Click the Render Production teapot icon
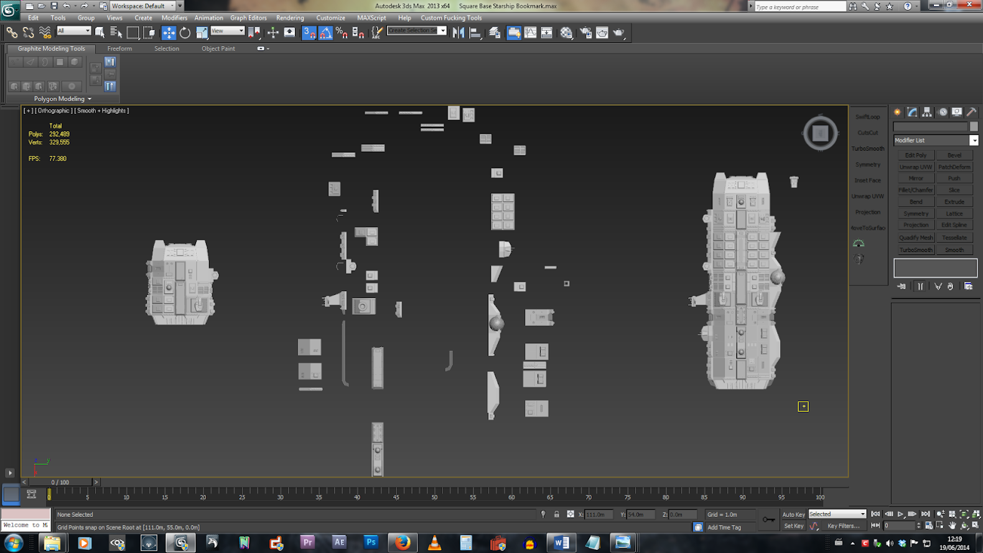This screenshot has width=983, height=553. (x=618, y=33)
